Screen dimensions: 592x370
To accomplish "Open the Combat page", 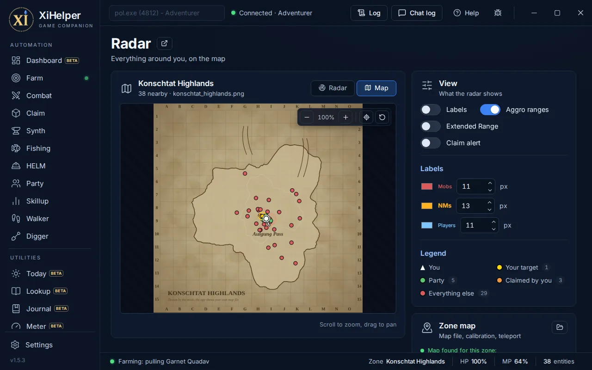I will (x=49, y=96).
